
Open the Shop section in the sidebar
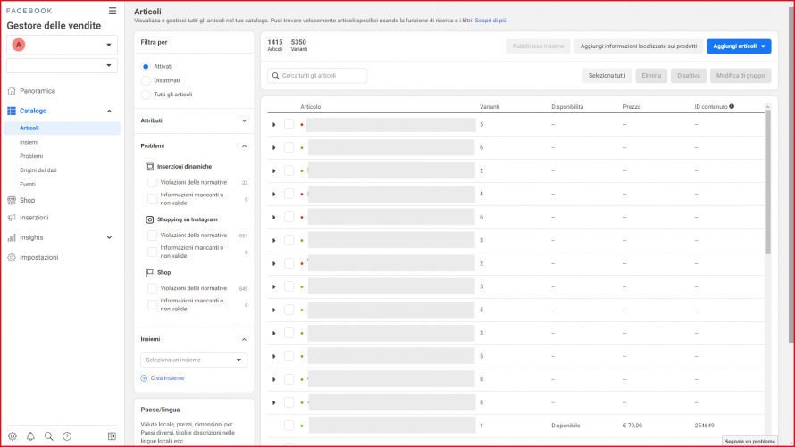pyautogui.click(x=27, y=200)
